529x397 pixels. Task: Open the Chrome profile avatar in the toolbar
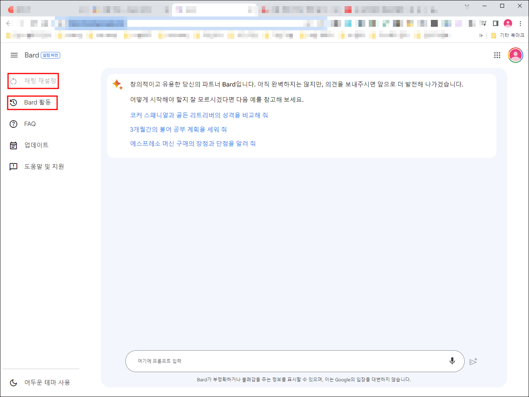click(508, 23)
